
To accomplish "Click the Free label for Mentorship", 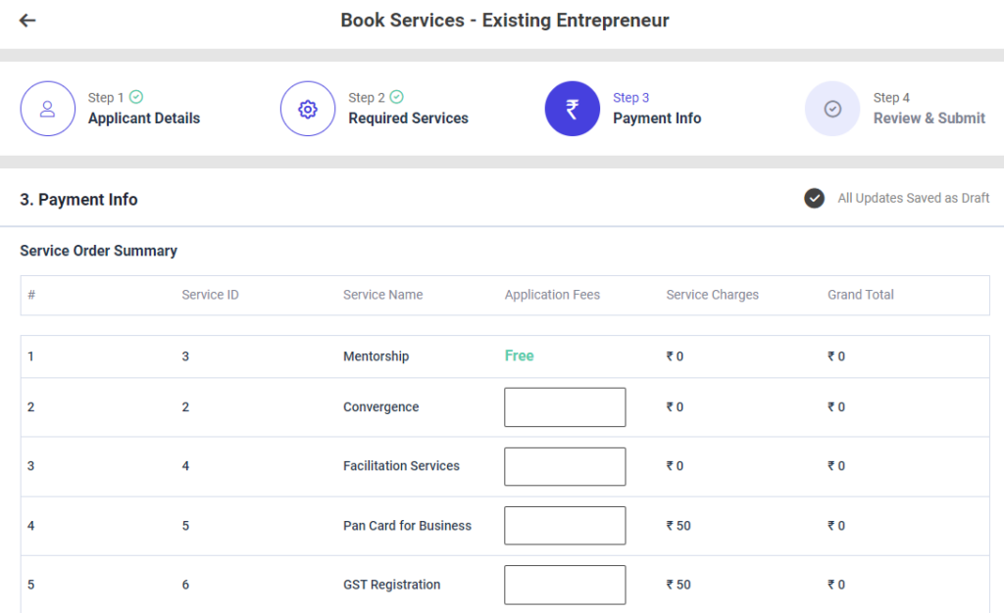I will (x=519, y=356).
